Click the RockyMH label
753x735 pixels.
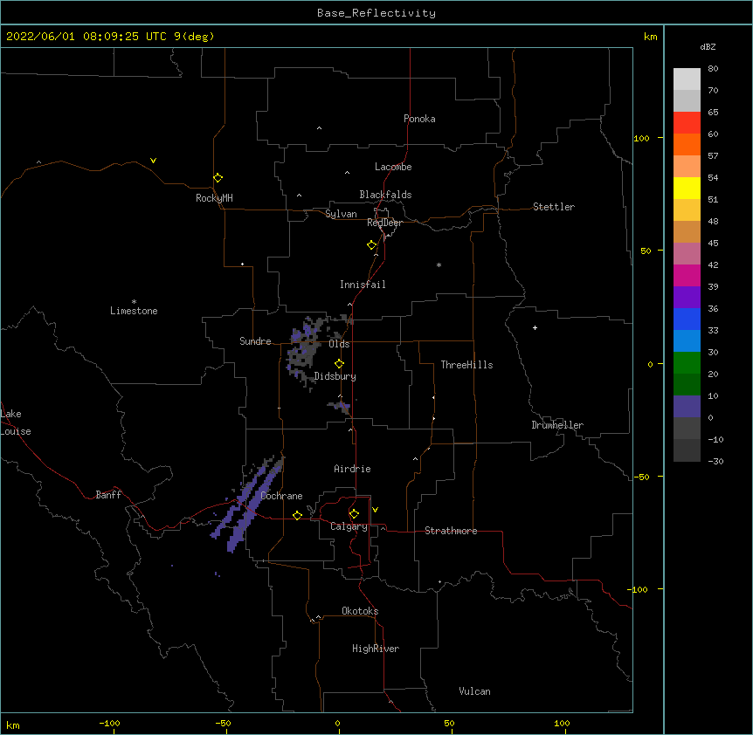214,198
